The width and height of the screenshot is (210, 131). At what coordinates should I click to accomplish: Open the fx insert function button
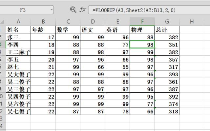click(x=82, y=9)
